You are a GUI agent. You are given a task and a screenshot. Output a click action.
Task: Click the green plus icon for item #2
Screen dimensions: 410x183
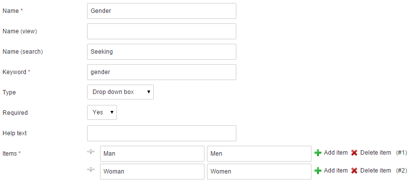(317, 171)
